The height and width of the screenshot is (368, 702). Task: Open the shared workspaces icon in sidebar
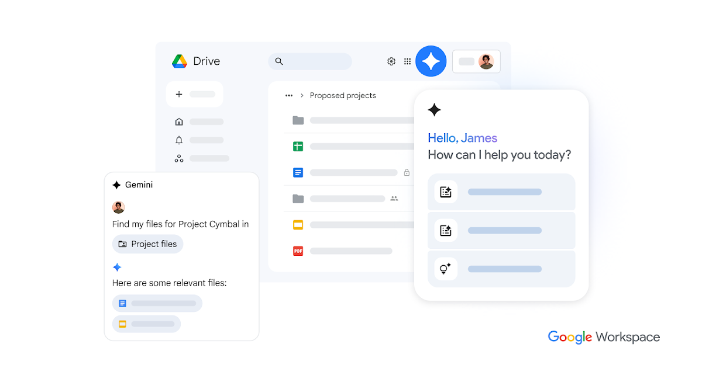(179, 158)
